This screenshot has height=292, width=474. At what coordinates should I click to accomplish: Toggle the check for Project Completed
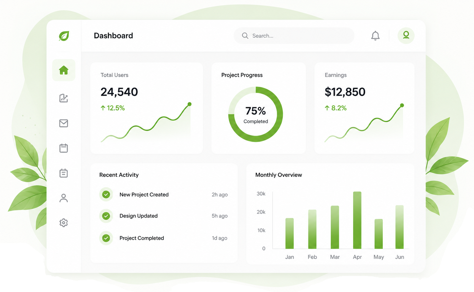[x=106, y=238]
